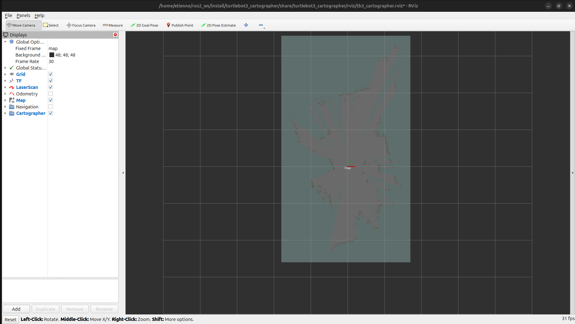Expand the Grid display settings
The height and width of the screenshot is (324, 575).
[5, 74]
